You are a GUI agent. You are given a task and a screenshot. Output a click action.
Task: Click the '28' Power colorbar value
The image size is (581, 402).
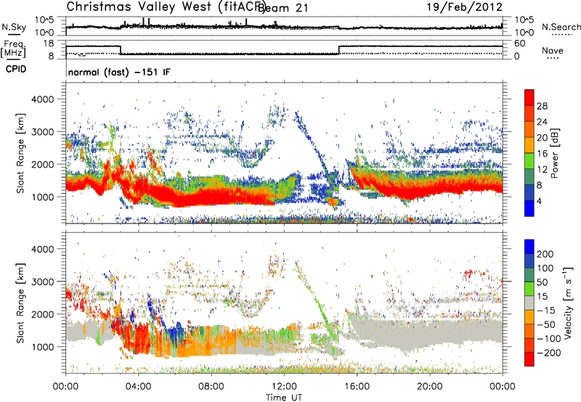coord(542,106)
